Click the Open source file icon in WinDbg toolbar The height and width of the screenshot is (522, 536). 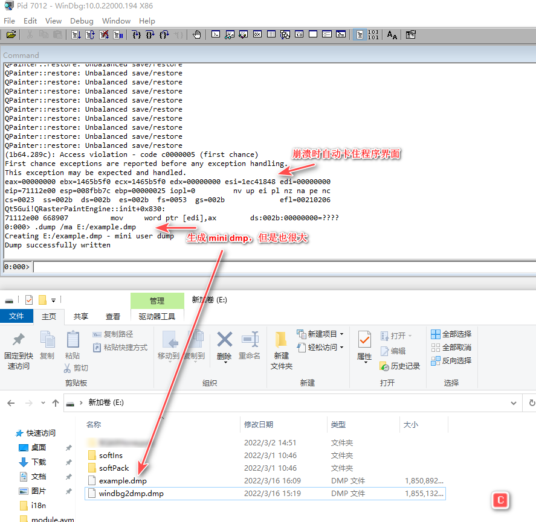point(11,34)
